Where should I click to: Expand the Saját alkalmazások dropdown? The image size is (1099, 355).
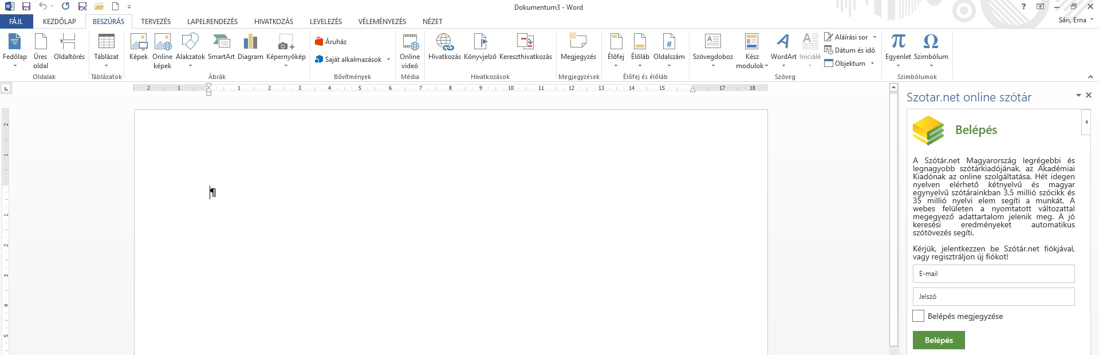pyautogui.click(x=388, y=60)
